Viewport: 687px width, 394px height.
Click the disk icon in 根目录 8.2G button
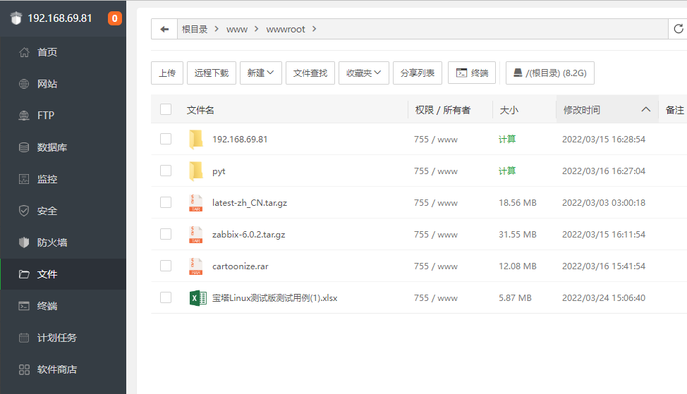click(518, 73)
